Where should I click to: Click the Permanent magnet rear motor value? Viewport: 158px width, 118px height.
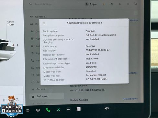coord(96,75)
